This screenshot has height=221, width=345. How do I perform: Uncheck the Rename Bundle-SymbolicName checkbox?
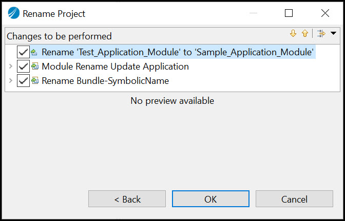click(x=23, y=81)
